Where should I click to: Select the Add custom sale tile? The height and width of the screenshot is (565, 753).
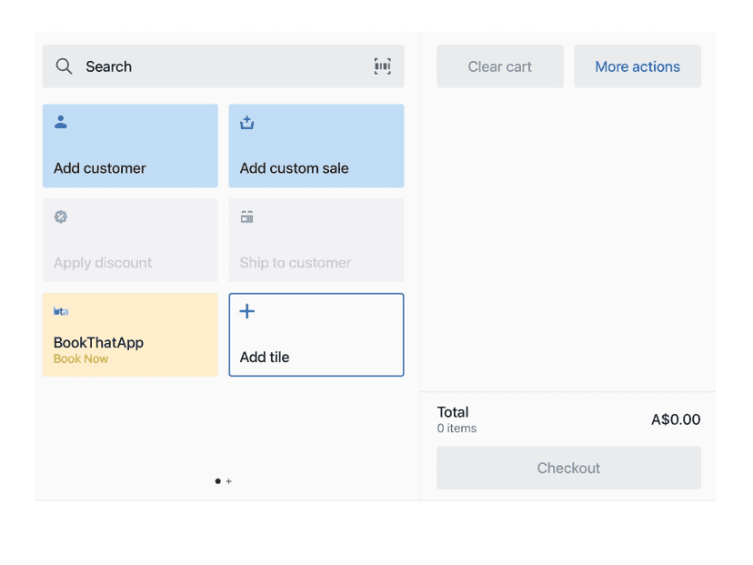[316, 146]
